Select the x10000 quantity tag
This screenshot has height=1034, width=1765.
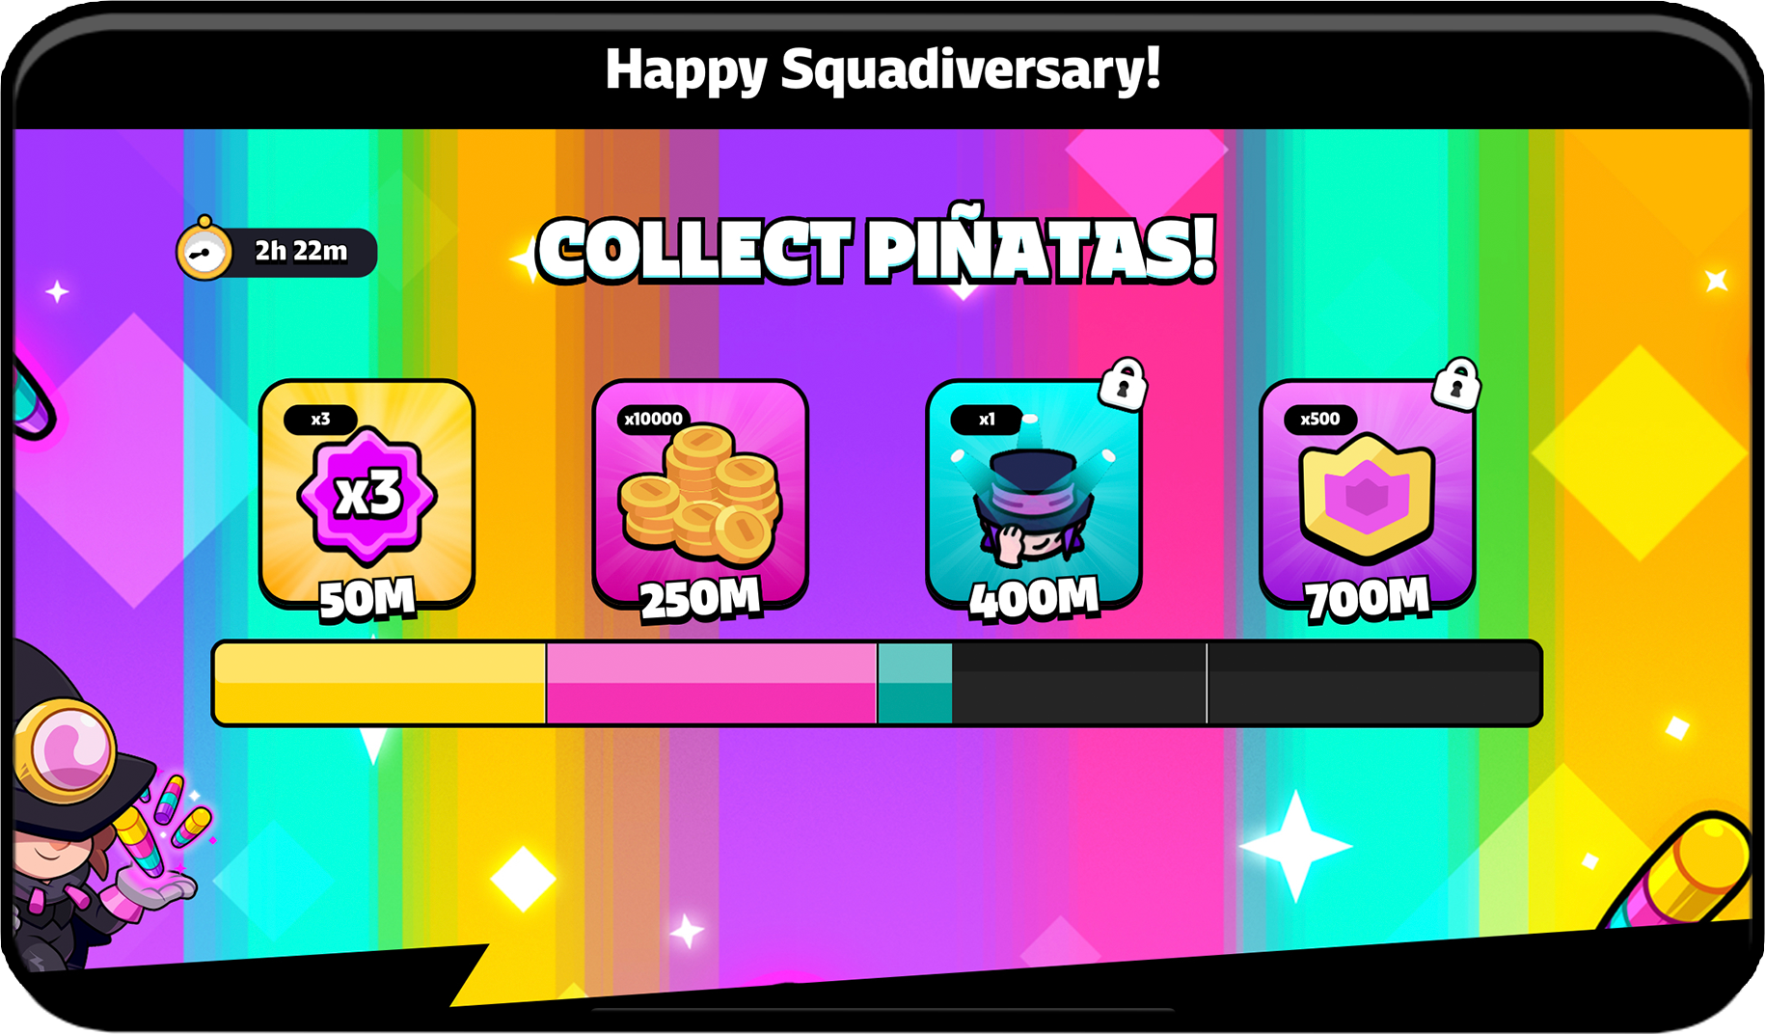[653, 419]
